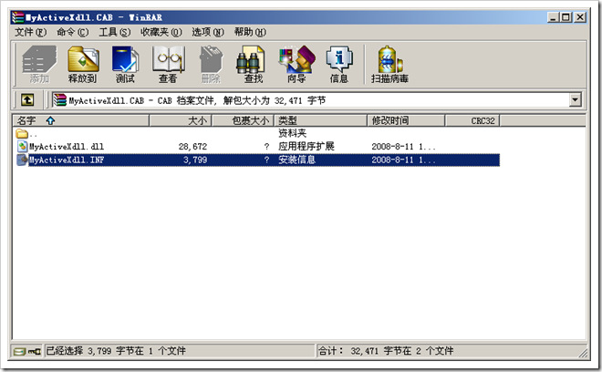The width and height of the screenshot is (602, 372).
Task: Click the key password icon in status bar
Action: coord(35,351)
